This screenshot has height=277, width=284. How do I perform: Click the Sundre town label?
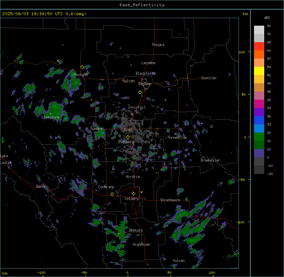(x=96, y=129)
